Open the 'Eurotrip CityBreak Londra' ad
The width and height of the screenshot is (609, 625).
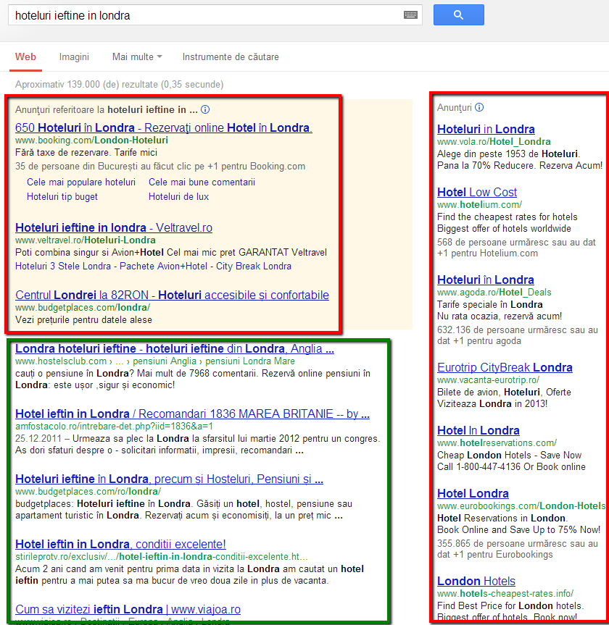tap(505, 367)
